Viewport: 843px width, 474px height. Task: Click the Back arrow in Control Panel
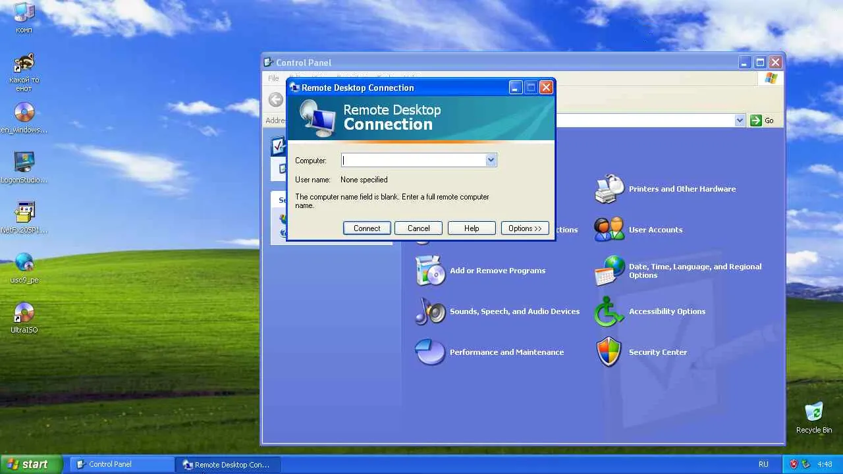click(x=276, y=100)
